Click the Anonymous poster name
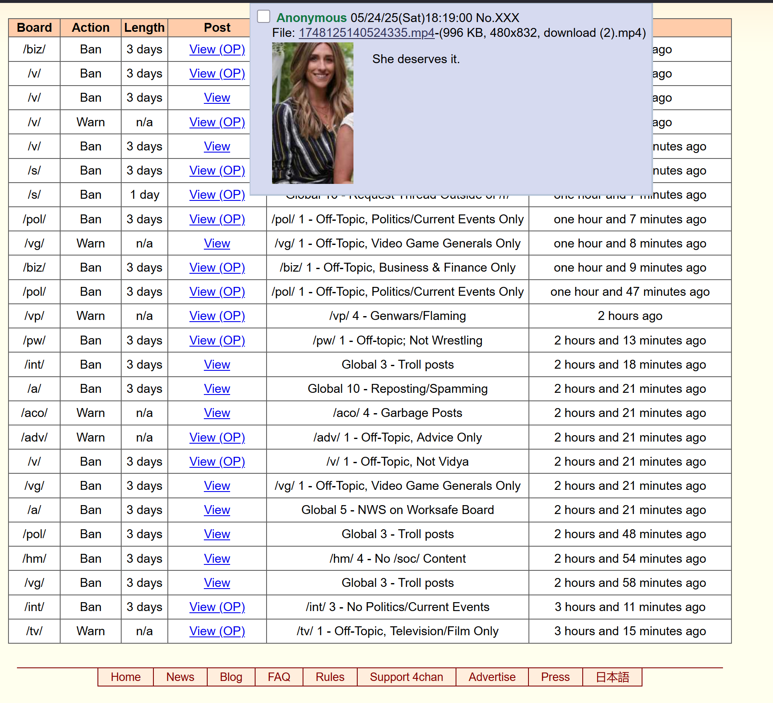Image resolution: width=773 pixels, height=703 pixels. tap(311, 18)
